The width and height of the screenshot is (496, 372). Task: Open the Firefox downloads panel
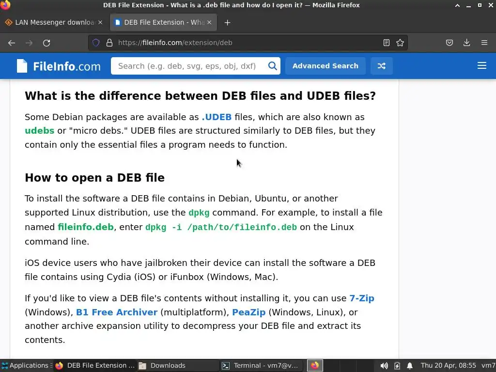(x=466, y=43)
